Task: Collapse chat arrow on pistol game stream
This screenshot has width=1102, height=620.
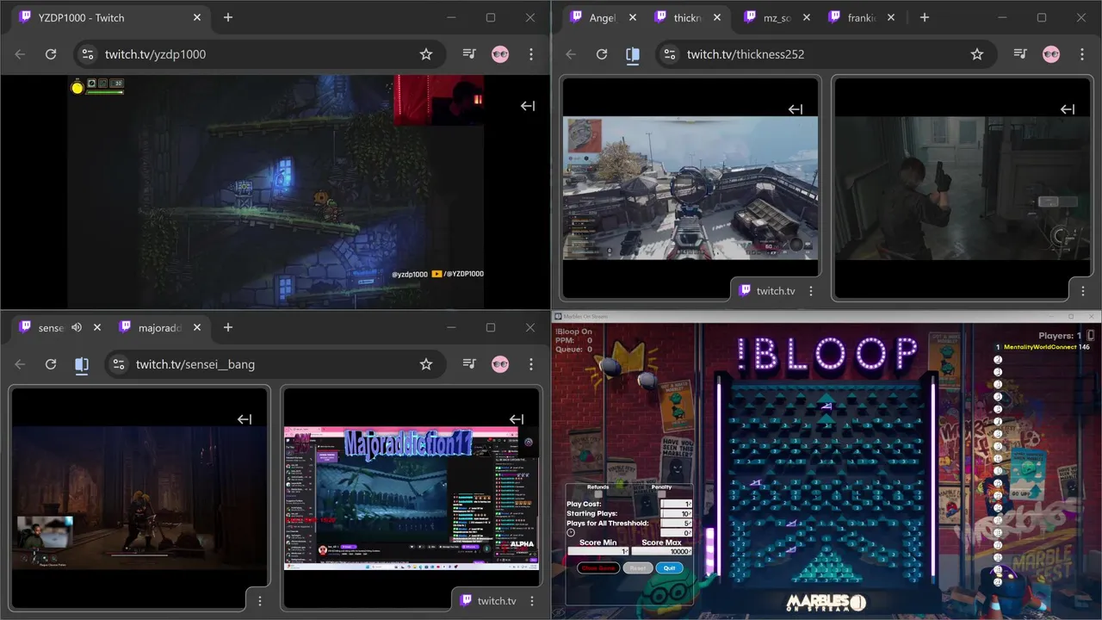Action: pyautogui.click(x=1068, y=109)
